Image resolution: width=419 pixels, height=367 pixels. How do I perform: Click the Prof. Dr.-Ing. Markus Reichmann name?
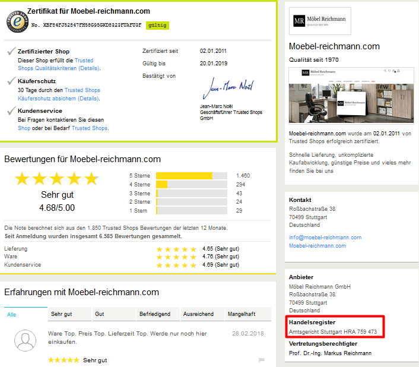pos(330,353)
